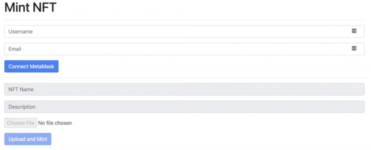
Task: Click the light blue Upload and Mint button
Action: click(28, 139)
